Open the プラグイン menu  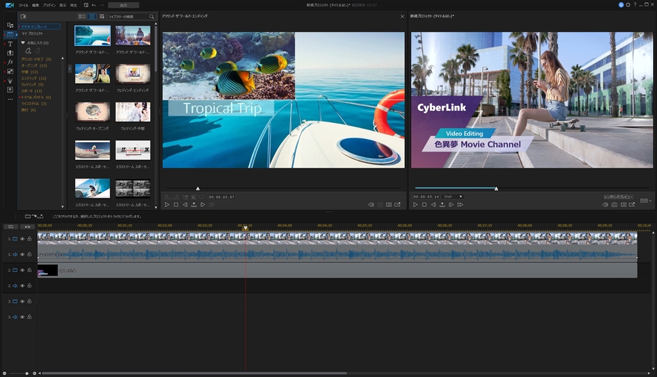(49, 5)
